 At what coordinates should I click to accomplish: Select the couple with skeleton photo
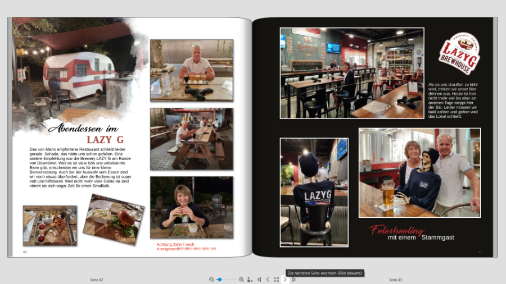tap(419, 173)
